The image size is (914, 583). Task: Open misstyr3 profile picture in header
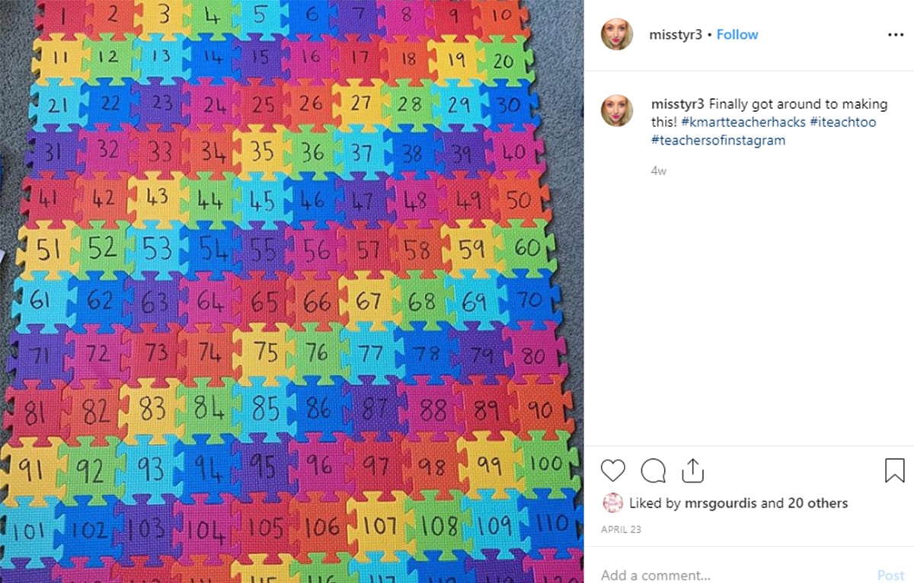[x=617, y=34]
